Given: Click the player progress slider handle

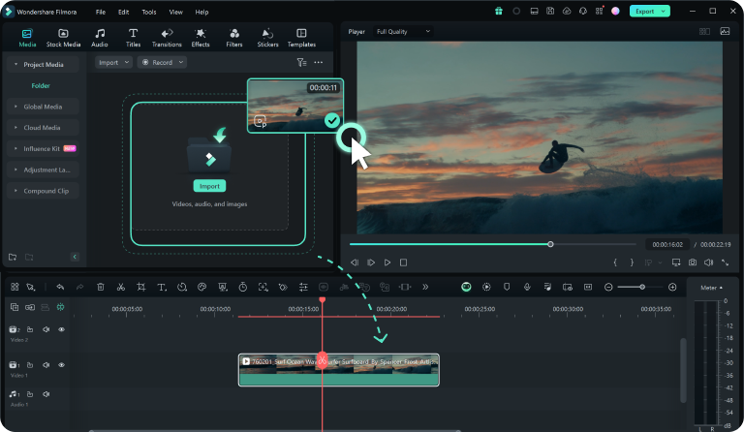Looking at the screenshot, I should (x=550, y=244).
